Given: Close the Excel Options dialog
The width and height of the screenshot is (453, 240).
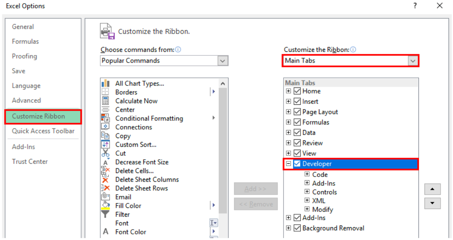Looking at the screenshot, I should [x=440, y=6].
